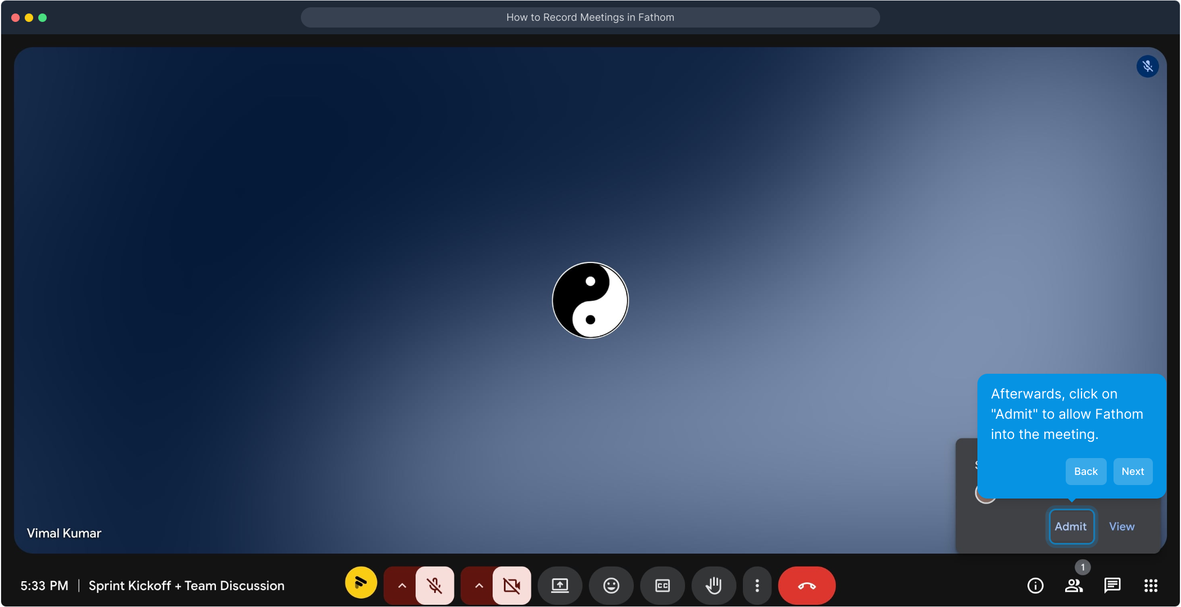Click Next in the tooltip
1181x607 pixels.
[1133, 472]
